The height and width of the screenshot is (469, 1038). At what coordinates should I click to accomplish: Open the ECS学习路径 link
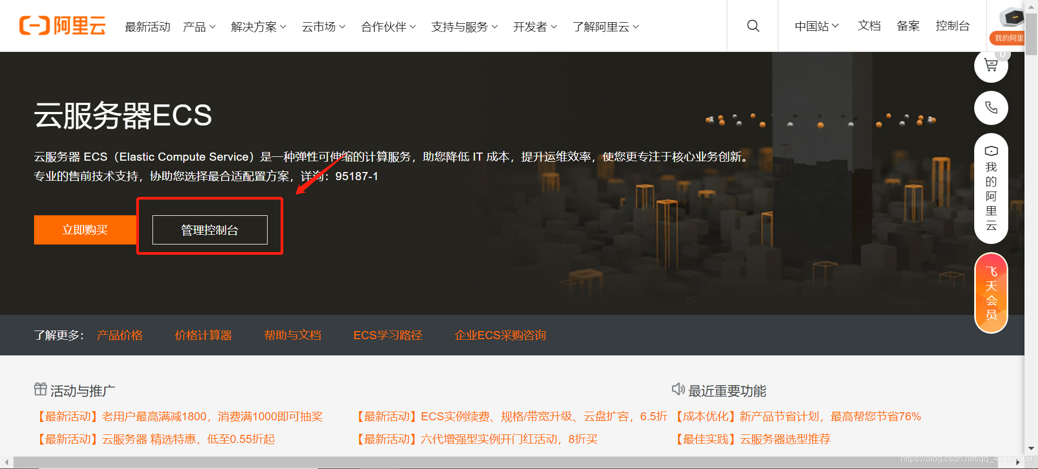click(388, 335)
